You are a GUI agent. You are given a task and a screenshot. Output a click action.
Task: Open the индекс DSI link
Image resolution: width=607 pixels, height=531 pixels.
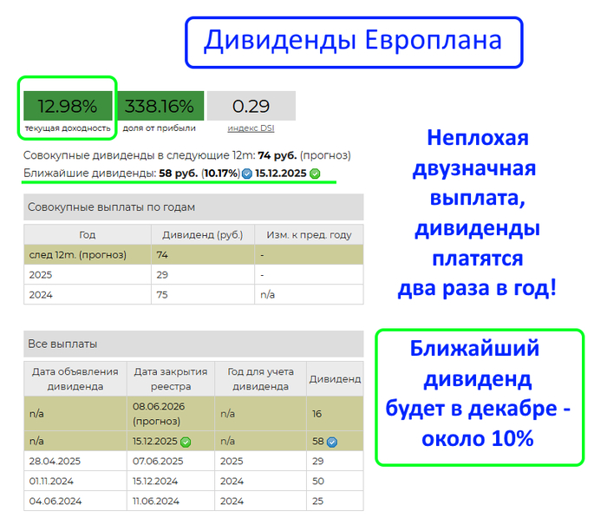pos(251,128)
